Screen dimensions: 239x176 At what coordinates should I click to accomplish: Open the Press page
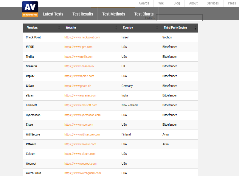[x=232, y=3]
